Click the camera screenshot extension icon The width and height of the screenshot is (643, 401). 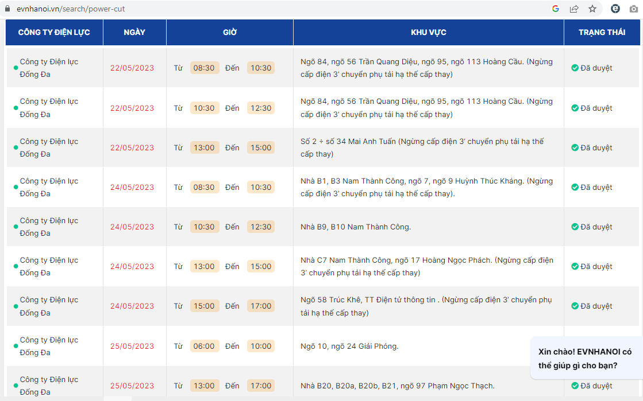[633, 9]
